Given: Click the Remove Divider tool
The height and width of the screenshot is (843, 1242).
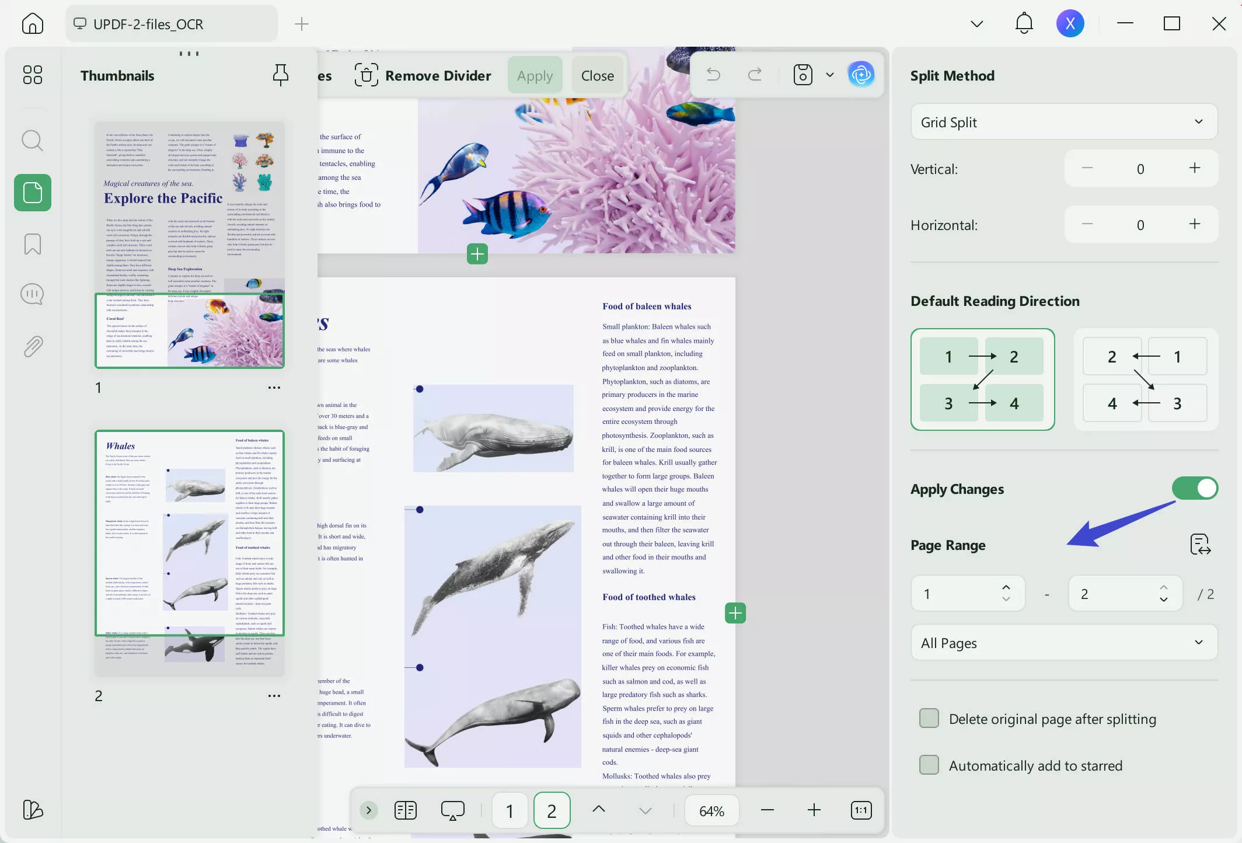Looking at the screenshot, I should (x=424, y=75).
